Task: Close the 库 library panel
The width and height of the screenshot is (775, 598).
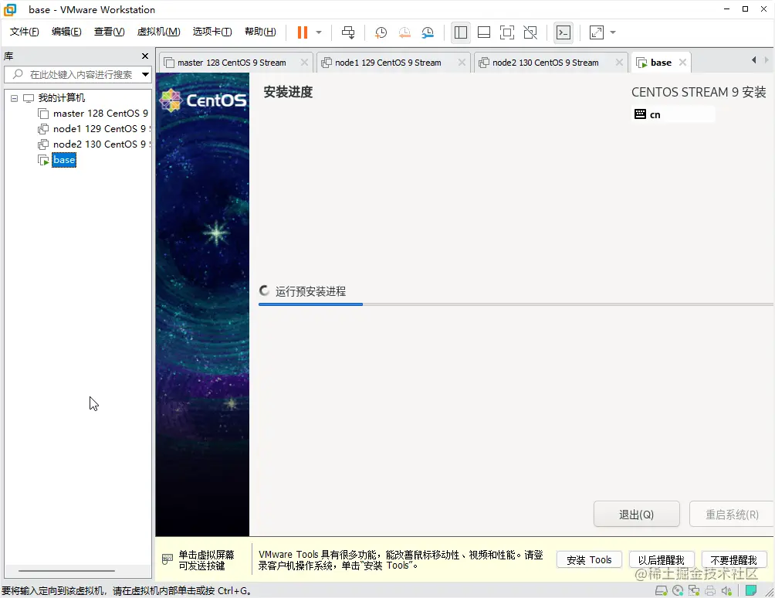Action: point(145,56)
